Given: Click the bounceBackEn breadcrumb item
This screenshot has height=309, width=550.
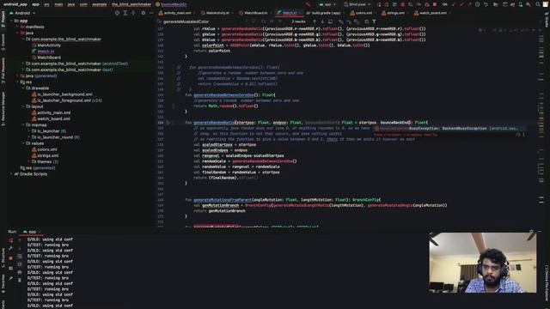Looking at the screenshot, I should coord(171,4).
